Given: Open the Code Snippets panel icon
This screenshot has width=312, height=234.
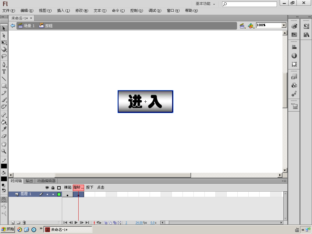Looking at the screenshot, I should coord(294,76).
